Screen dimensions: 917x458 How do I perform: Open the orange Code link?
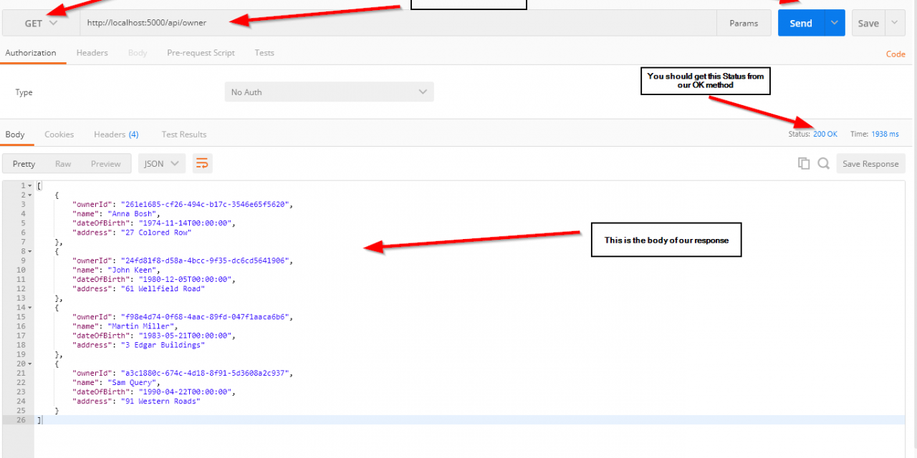pyautogui.click(x=896, y=54)
